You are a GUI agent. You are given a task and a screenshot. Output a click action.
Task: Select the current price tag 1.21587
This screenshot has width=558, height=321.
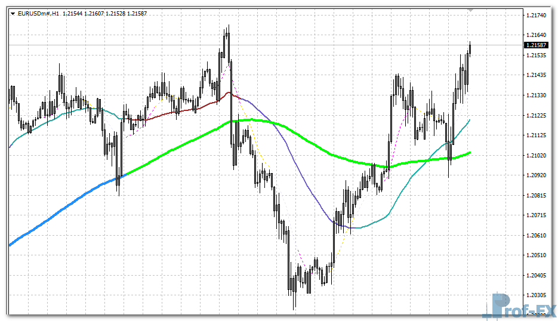536,45
